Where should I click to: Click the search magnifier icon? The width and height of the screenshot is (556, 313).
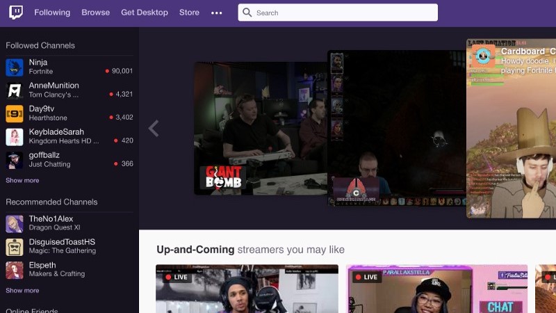247,13
